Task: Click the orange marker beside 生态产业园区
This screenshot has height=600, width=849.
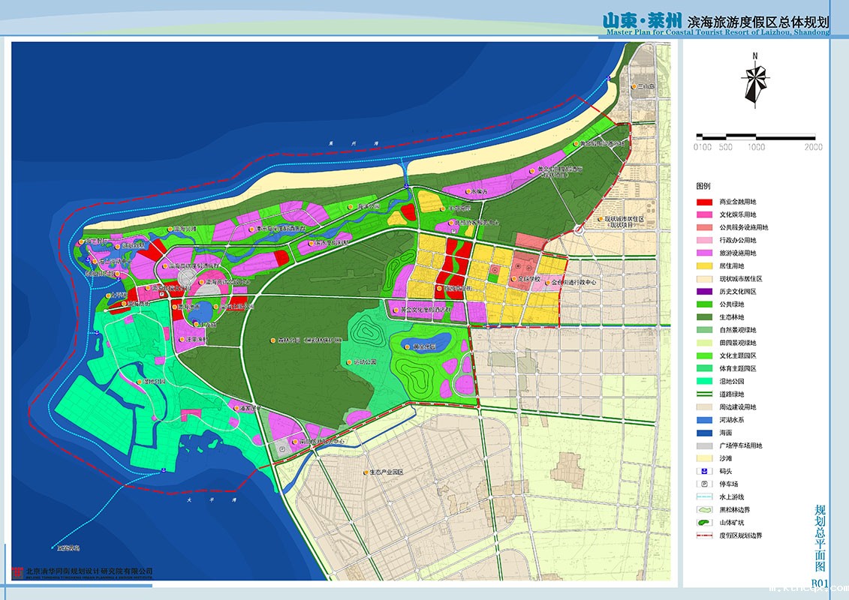Action: click(x=365, y=472)
